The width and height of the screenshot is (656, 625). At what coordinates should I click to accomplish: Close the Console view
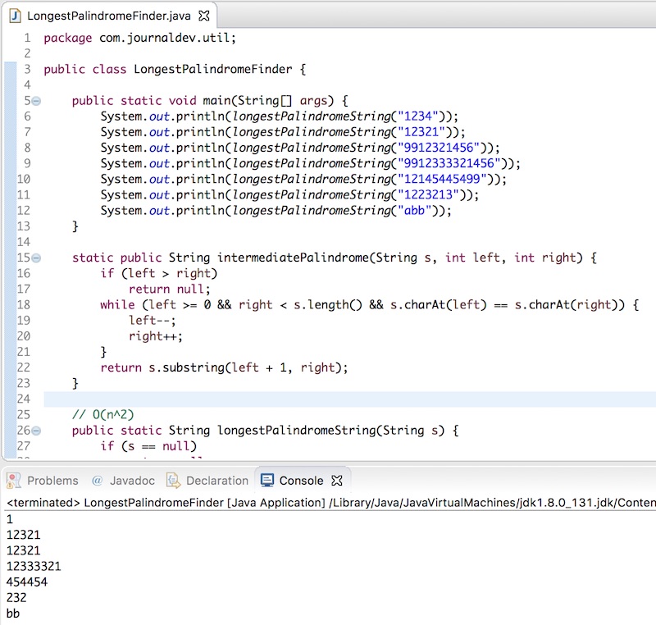coord(335,481)
